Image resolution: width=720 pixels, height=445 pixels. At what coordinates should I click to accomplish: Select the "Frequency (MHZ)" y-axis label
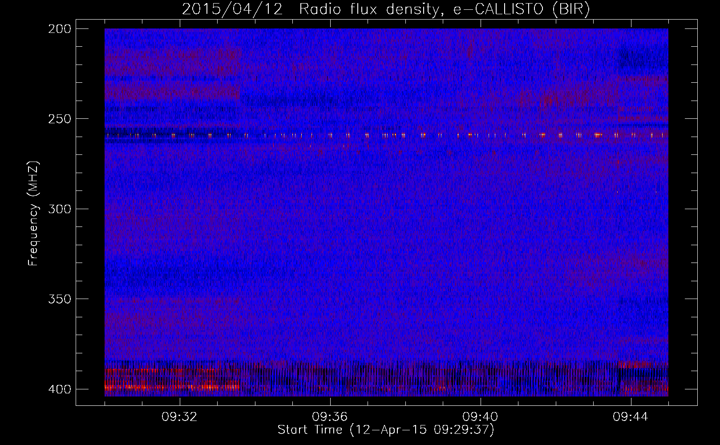tap(33, 214)
